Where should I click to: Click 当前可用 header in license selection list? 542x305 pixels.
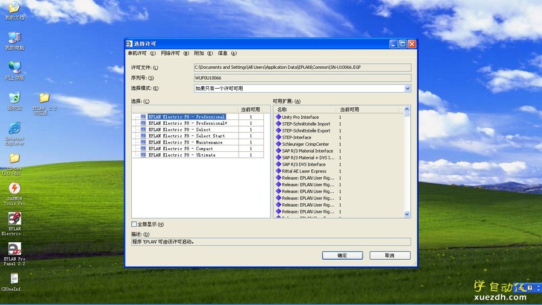pyautogui.click(x=251, y=110)
